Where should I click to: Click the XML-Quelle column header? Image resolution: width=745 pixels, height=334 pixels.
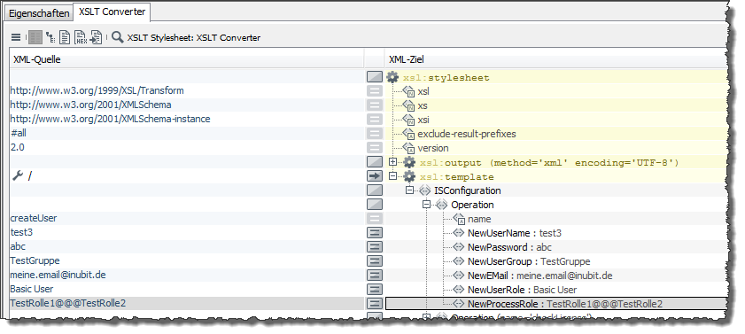[187, 59]
